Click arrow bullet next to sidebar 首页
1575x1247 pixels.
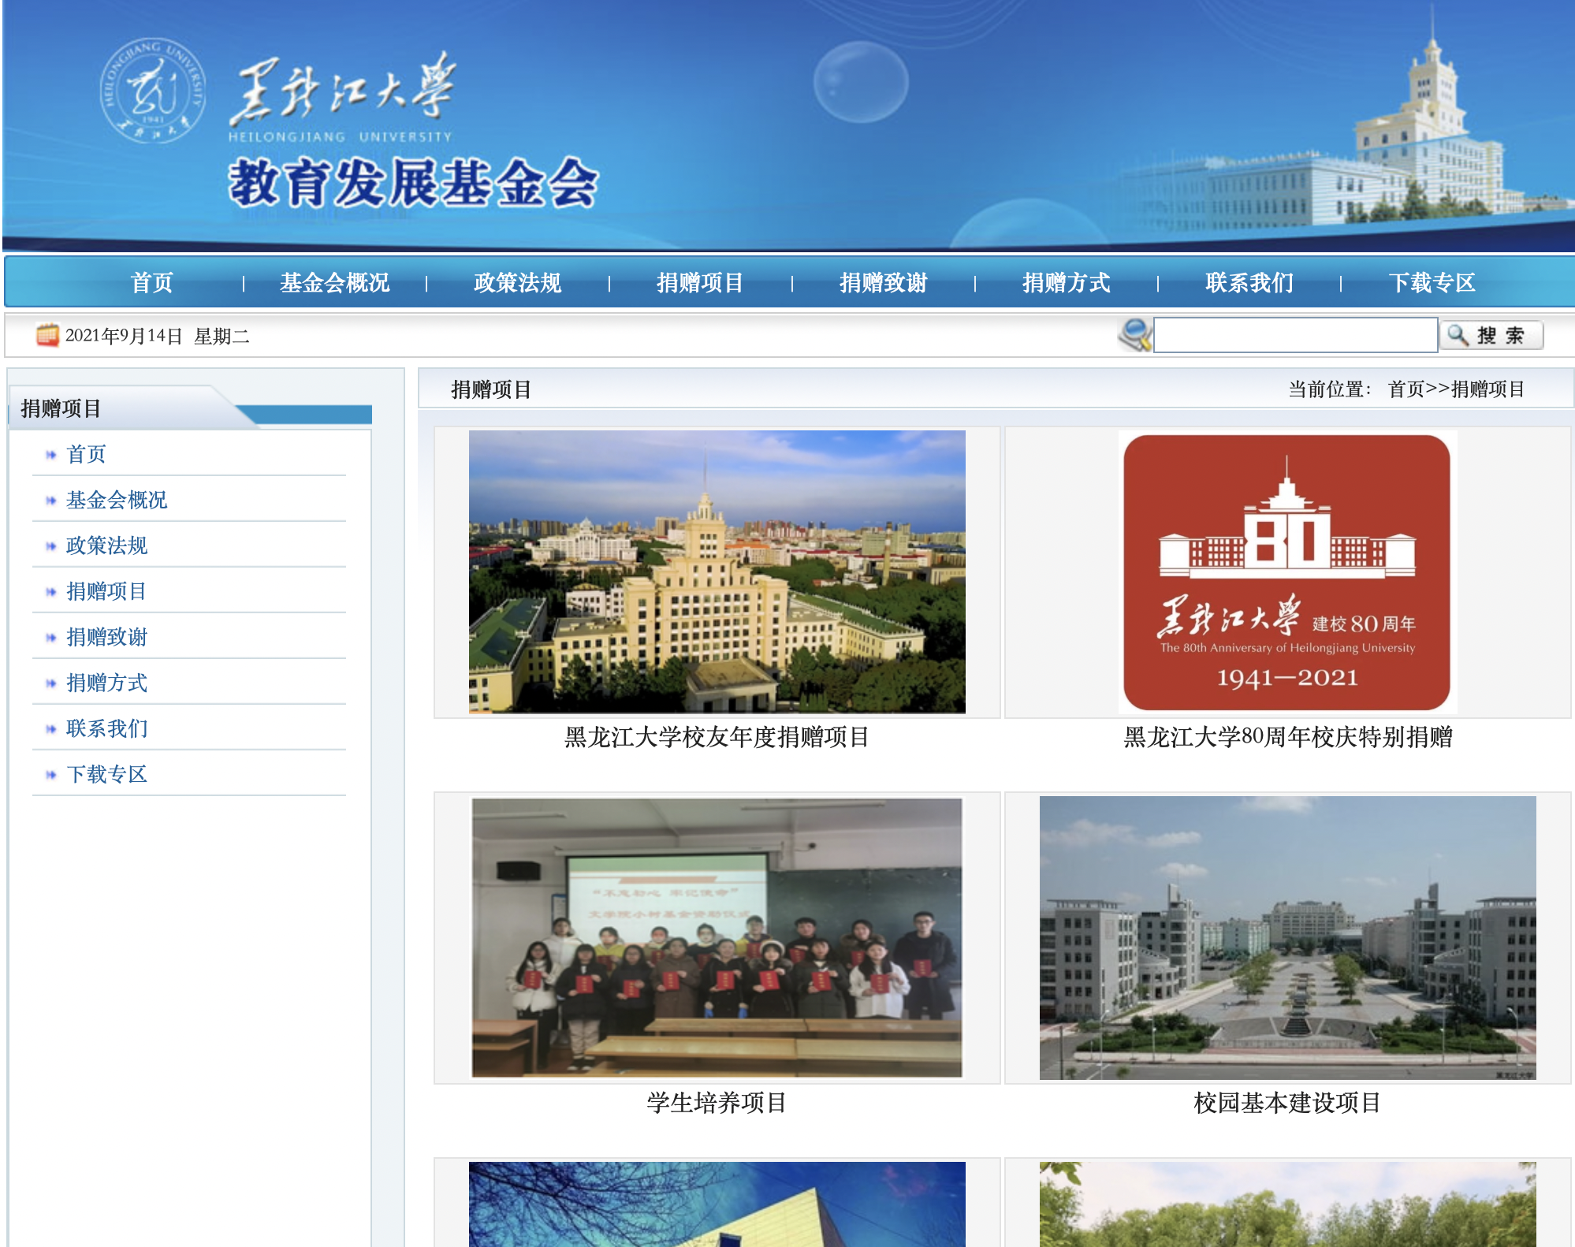pyautogui.click(x=51, y=455)
